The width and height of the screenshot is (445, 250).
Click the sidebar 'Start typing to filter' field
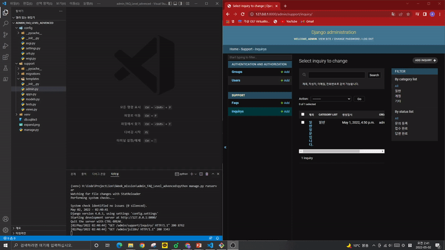click(x=260, y=57)
